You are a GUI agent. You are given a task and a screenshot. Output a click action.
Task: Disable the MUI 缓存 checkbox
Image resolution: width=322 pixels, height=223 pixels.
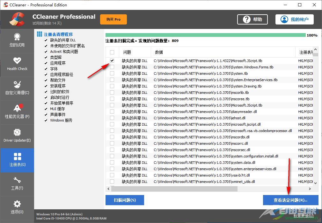point(46,108)
